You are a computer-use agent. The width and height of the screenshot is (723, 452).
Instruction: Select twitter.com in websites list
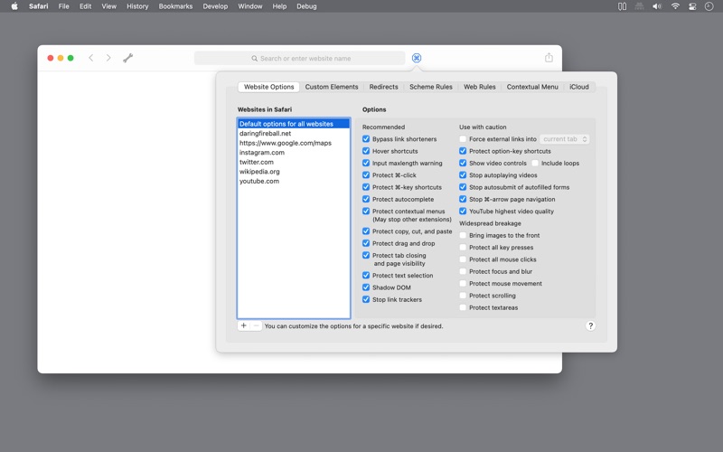coord(293,162)
